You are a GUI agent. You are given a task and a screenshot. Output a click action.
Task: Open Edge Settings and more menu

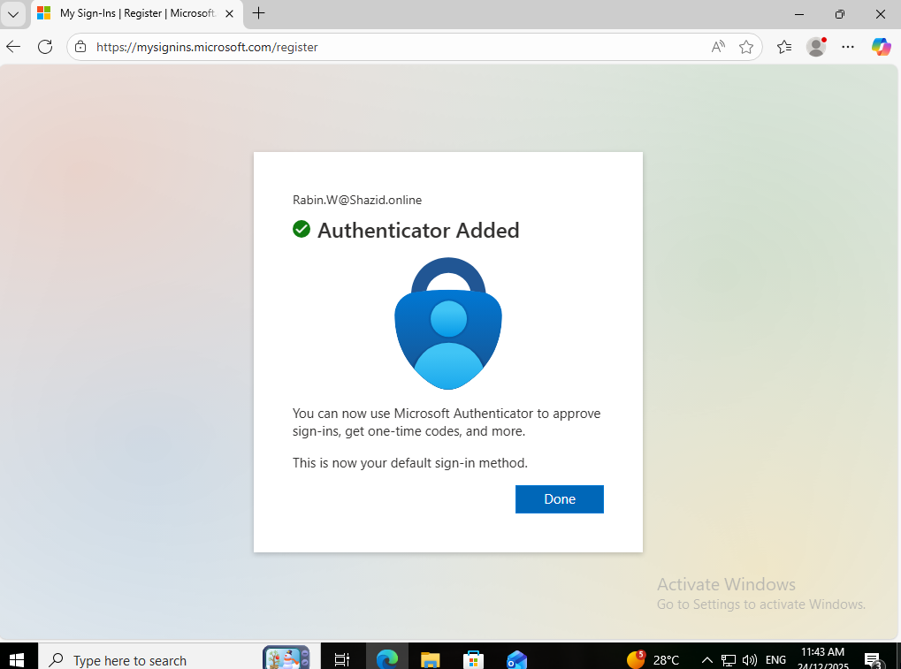848,47
